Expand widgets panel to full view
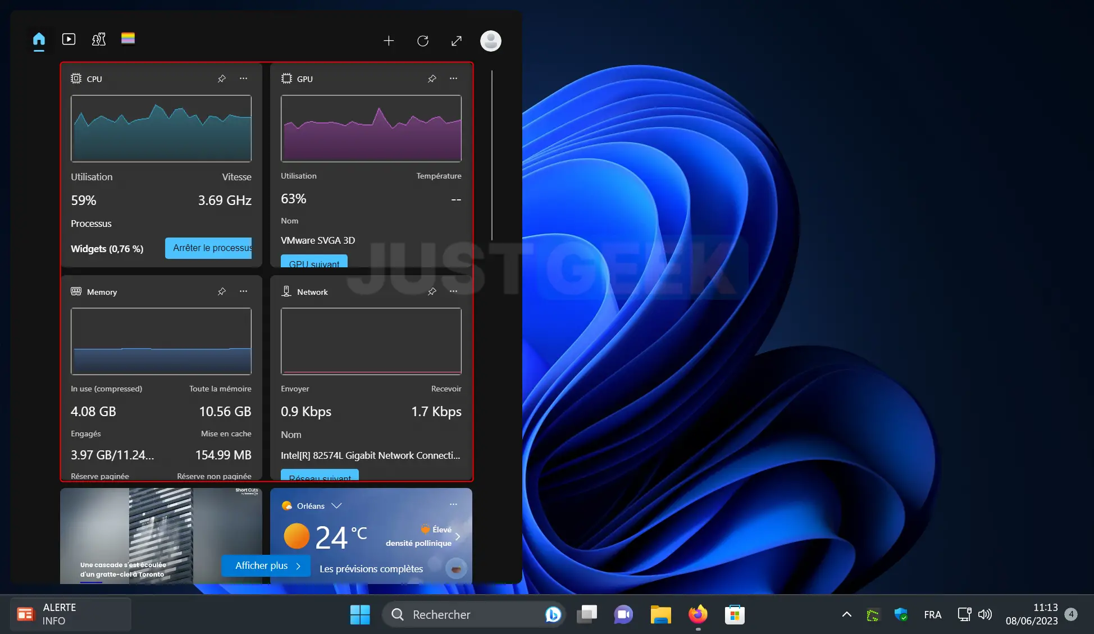This screenshot has height=634, width=1094. pyautogui.click(x=457, y=41)
